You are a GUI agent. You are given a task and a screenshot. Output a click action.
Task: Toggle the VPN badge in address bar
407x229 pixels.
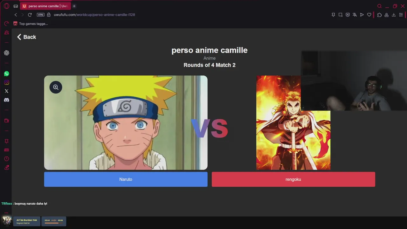40,15
